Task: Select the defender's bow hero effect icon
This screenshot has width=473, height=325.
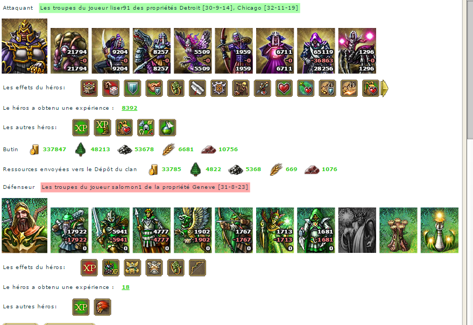Action: click(x=197, y=267)
